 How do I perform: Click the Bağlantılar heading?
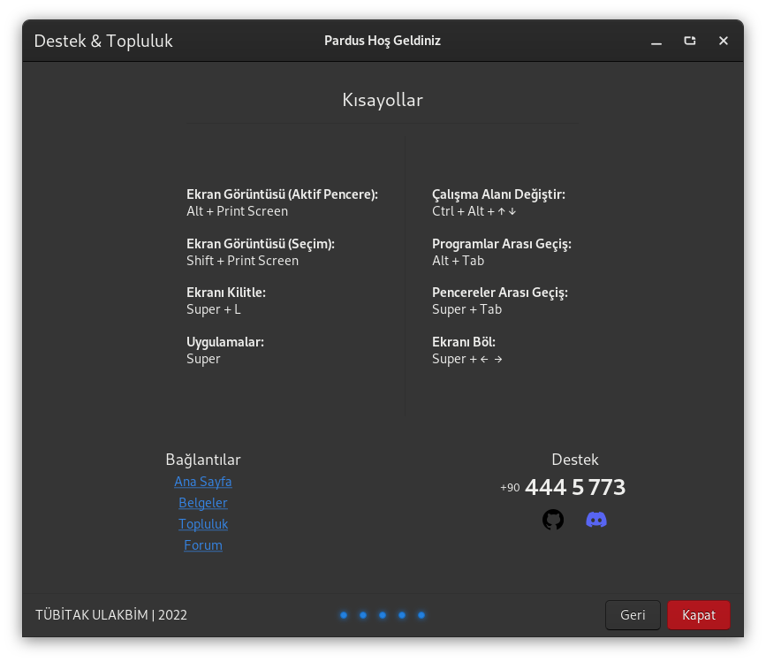pyautogui.click(x=203, y=460)
